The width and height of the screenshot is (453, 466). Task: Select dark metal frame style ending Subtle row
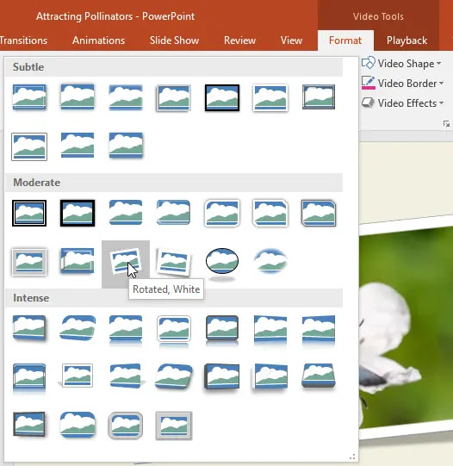click(319, 96)
